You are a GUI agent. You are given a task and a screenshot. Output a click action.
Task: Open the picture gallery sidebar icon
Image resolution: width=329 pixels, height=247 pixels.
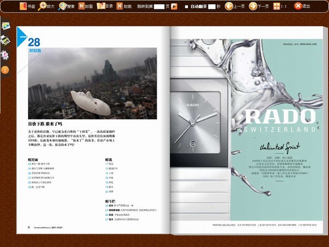coord(6,26)
